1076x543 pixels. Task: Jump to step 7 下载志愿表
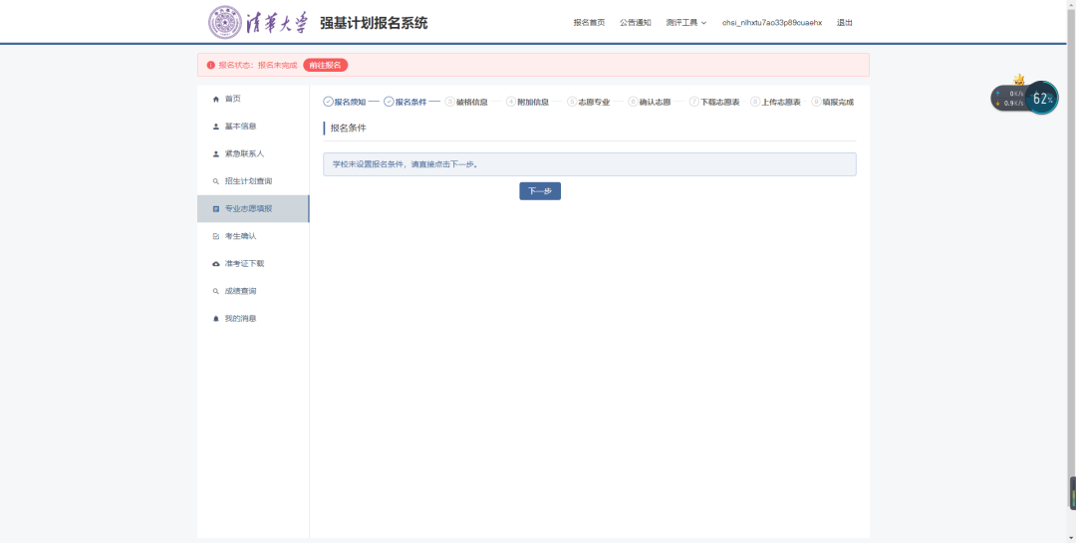[714, 102]
